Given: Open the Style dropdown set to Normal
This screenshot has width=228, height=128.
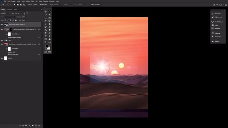Looking at the screenshot, I should [58, 5].
